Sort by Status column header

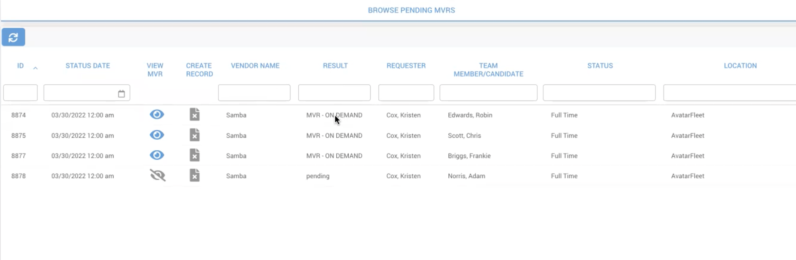pyautogui.click(x=600, y=66)
